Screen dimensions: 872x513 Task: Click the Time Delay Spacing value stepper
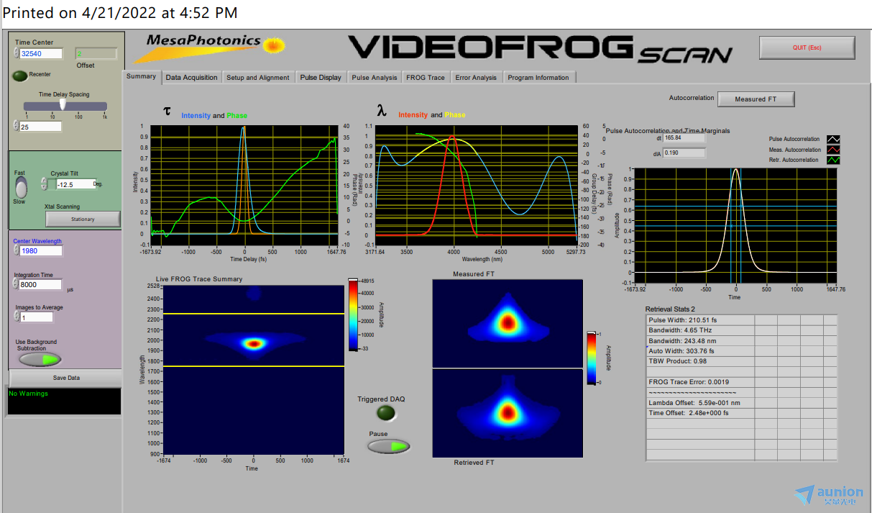click(17, 127)
